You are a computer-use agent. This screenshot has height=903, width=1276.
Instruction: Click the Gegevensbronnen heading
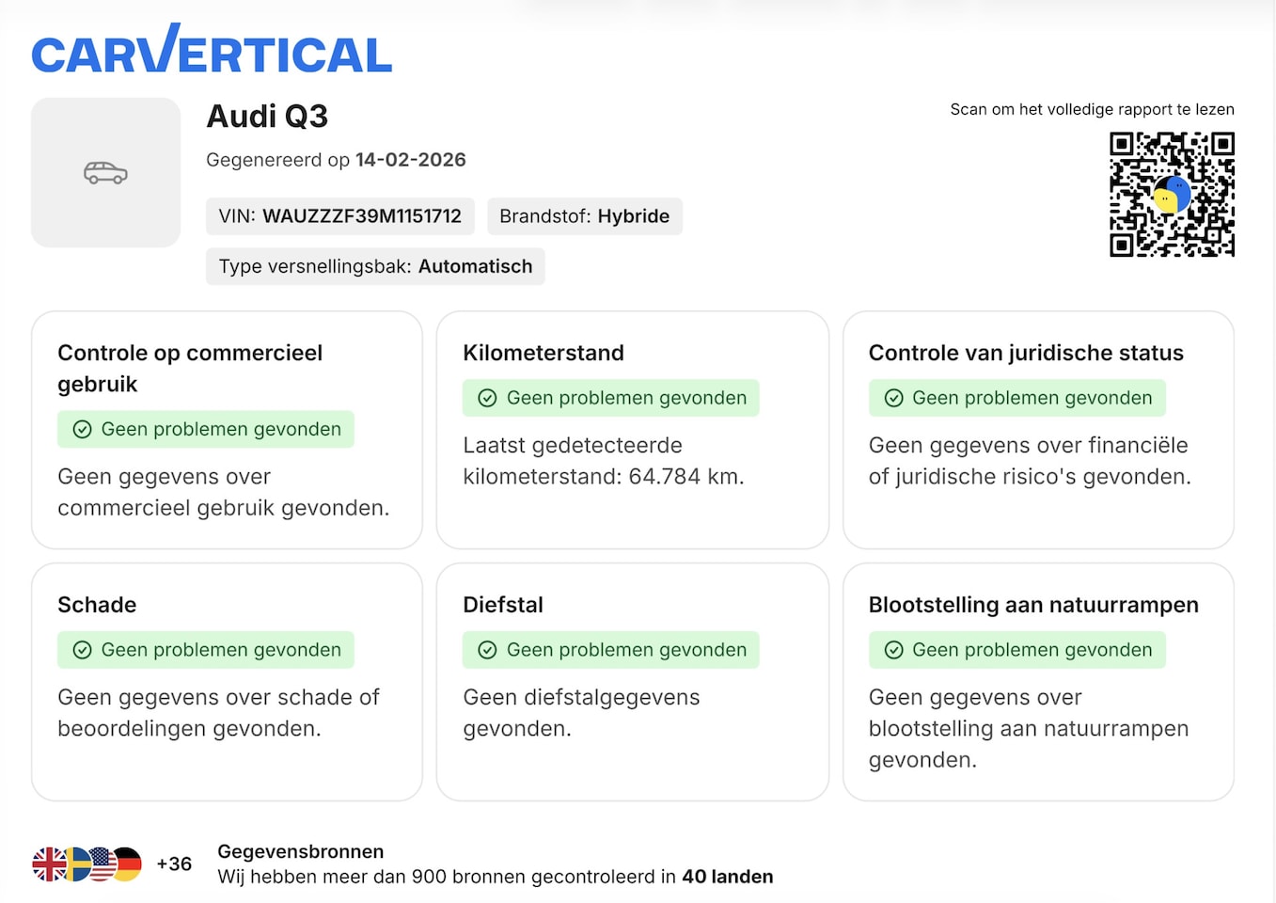(300, 851)
